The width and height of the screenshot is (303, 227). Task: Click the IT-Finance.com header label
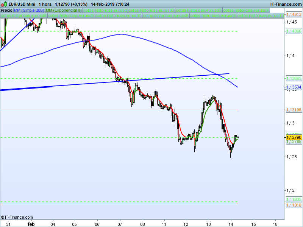[286, 4]
